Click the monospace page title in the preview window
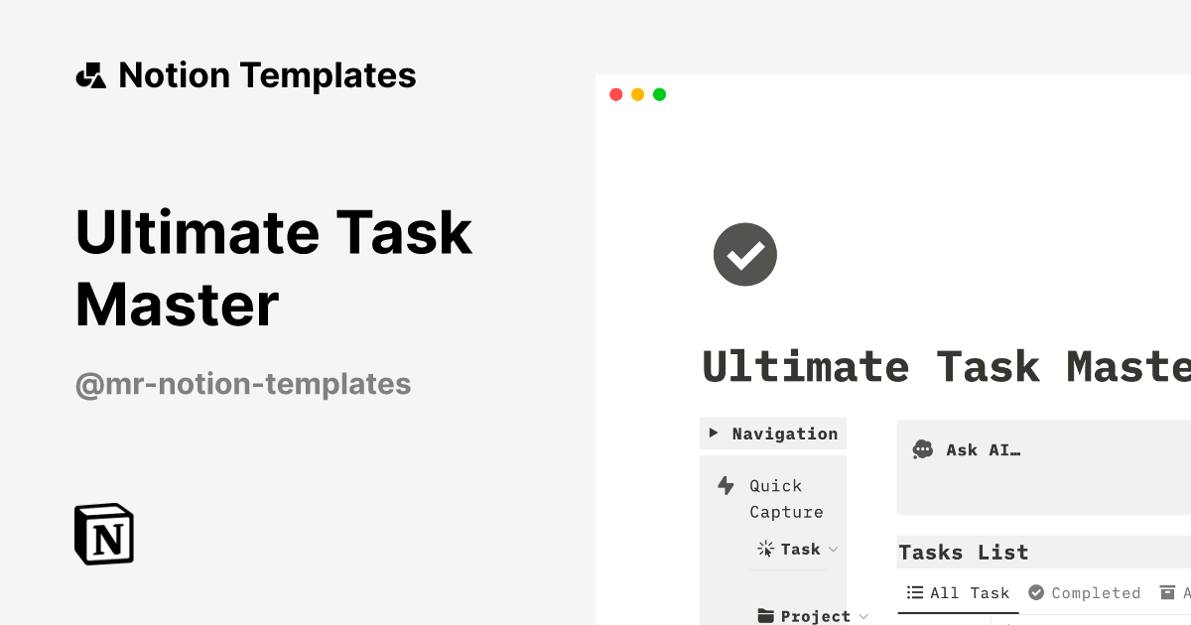Viewport: 1191px width, 625px height. [x=945, y=366]
